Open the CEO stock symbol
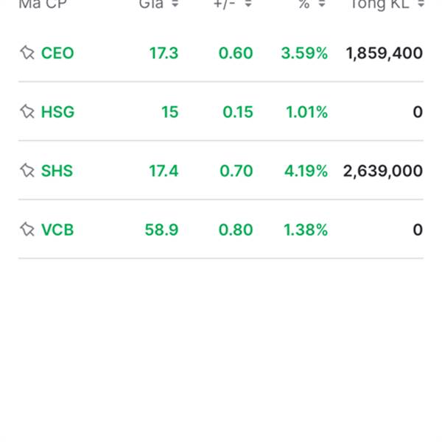Image resolution: width=442 pixels, height=442 pixels. pyautogui.click(x=57, y=53)
